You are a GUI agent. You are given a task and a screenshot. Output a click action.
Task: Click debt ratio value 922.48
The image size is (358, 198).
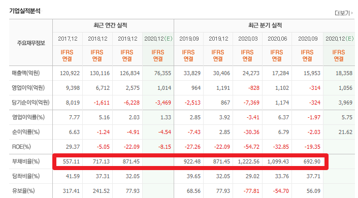point(192,161)
